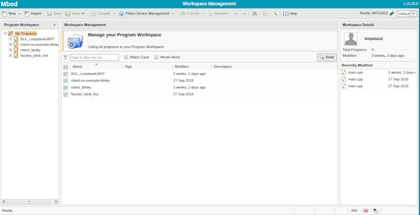
Task: Click the connection status icon in status bar
Action: (x=376, y=210)
